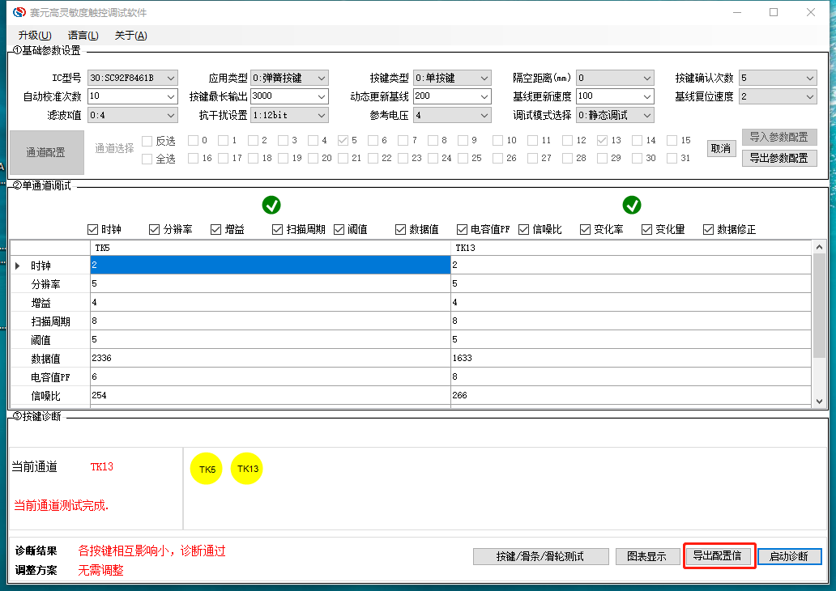Image resolution: width=836 pixels, height=591 pixels.
Task: Open the 按键确认次数 dropdown
Action: pos(810,78)
